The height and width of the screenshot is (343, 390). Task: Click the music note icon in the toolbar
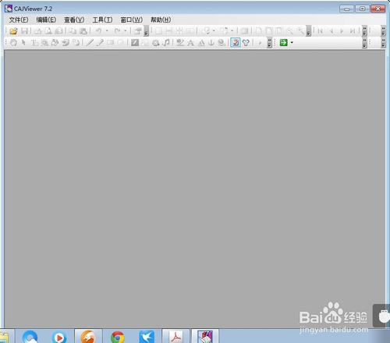166,42
